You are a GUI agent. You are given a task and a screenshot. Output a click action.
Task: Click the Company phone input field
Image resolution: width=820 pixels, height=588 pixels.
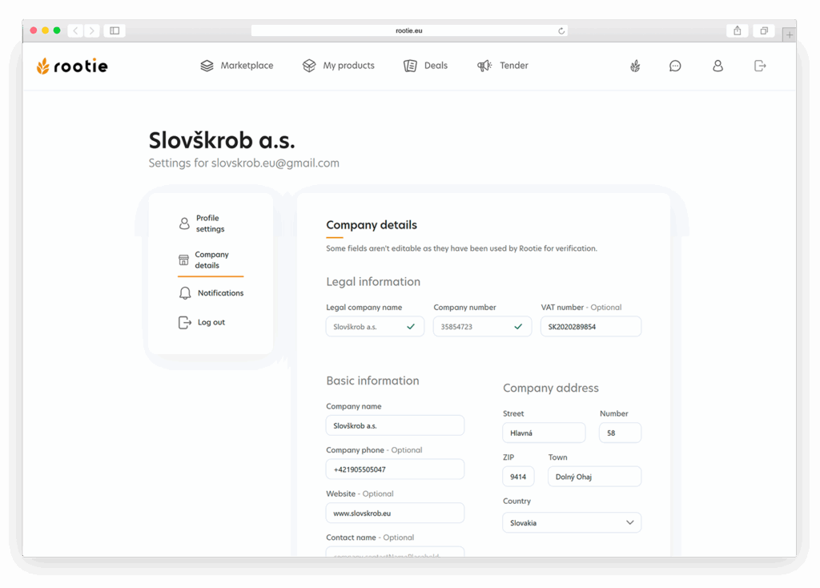(x=395, y=469)
